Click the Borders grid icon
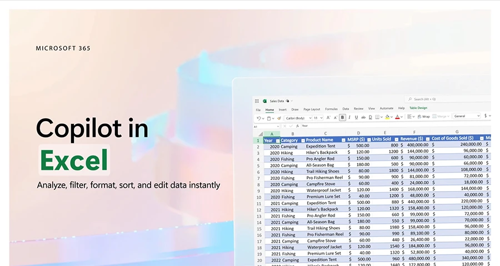Screen dimensions: 500x266 click(x=378, y=117)
